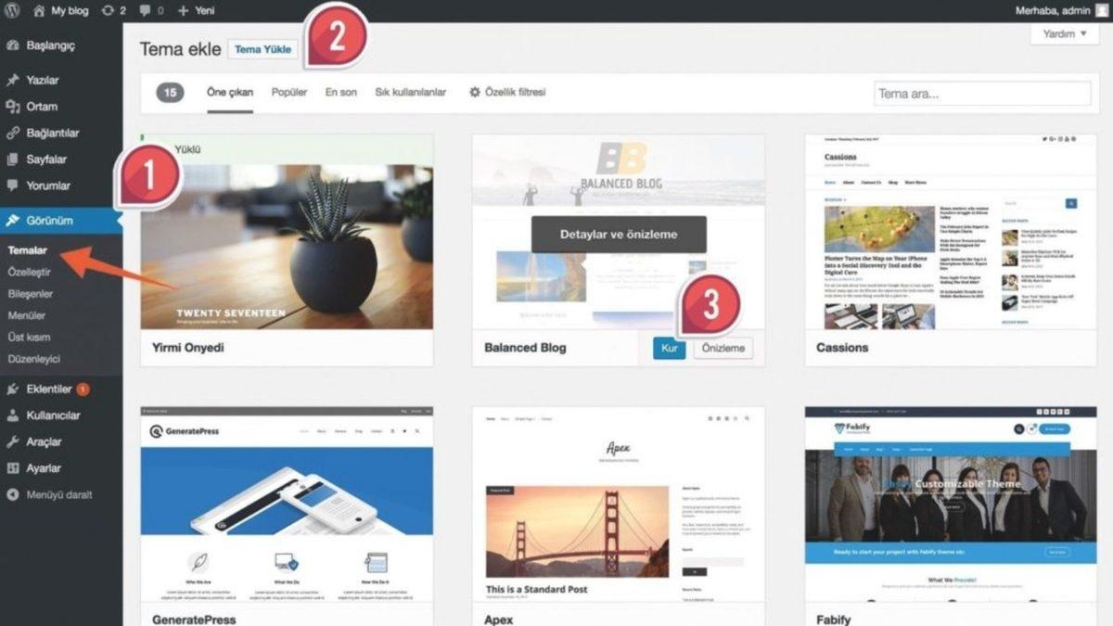Click the Sayfalar pages icon in sidebar

[x=11, y=159]
